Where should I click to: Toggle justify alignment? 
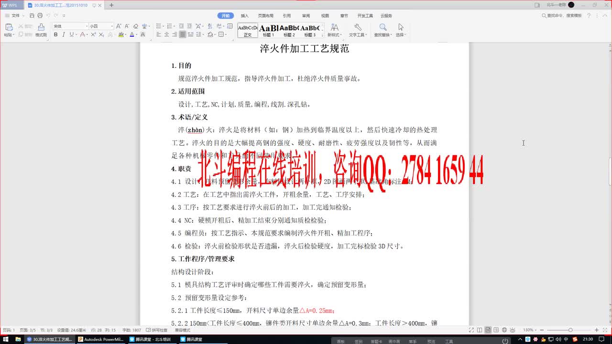tap(183, 34)
